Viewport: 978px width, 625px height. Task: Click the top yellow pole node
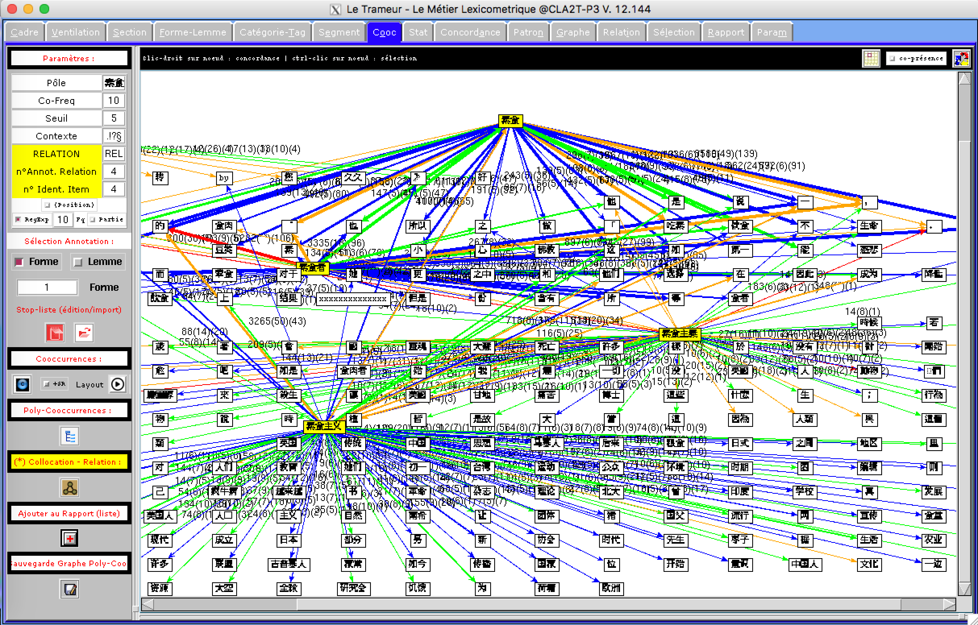[x=510, y=120]
